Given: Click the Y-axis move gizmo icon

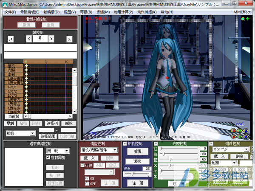Looking at the screenshot, I should pos(240,137).
